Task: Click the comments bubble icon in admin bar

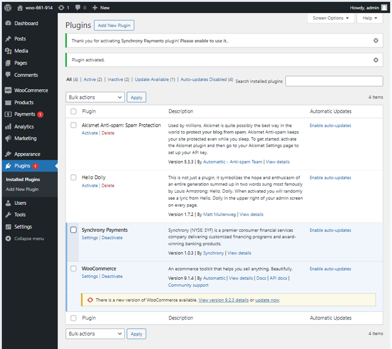Action: pos(78,8)
